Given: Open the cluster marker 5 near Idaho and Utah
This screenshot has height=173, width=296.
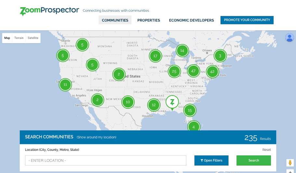Looking at the screenshot, I should (x=92, y=65).
